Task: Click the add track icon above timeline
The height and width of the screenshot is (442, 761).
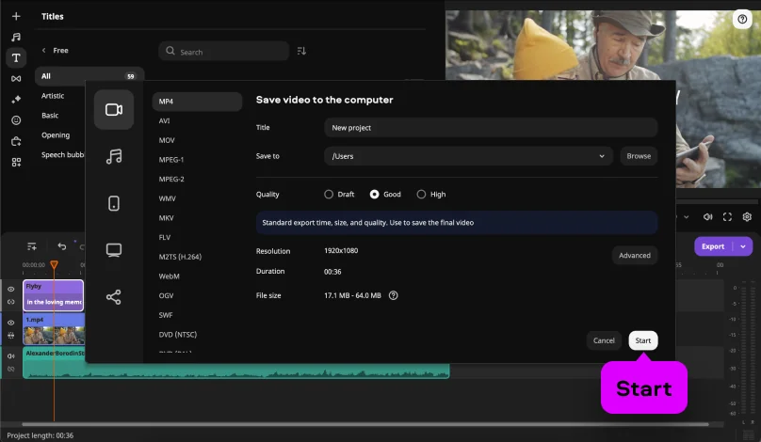Action: [31, 246]
